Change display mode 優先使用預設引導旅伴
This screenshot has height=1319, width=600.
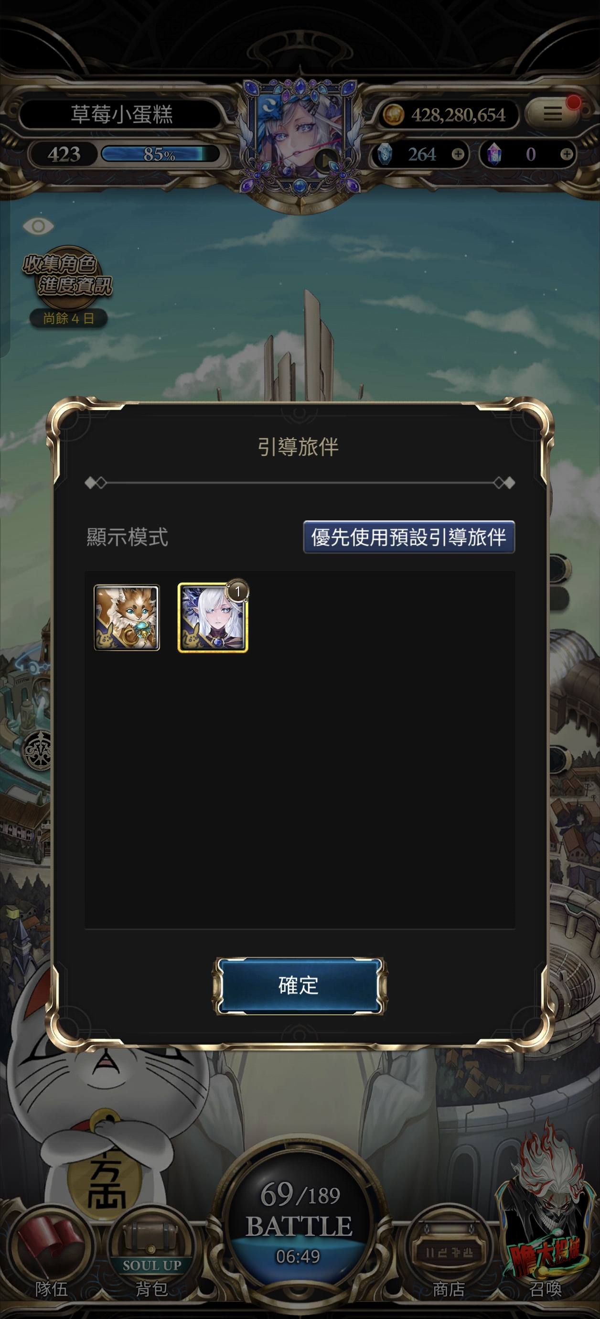click(x=408, y=537)
